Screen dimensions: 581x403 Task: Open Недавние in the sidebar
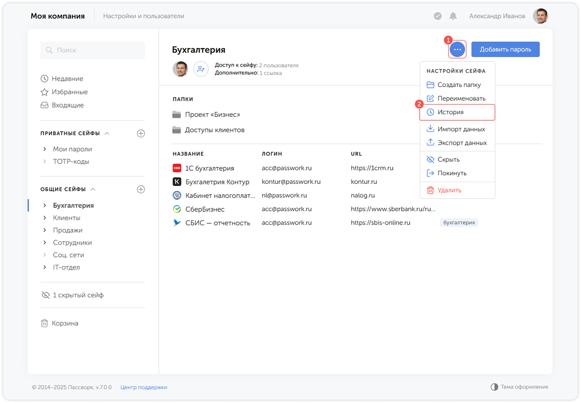[62, 79]
